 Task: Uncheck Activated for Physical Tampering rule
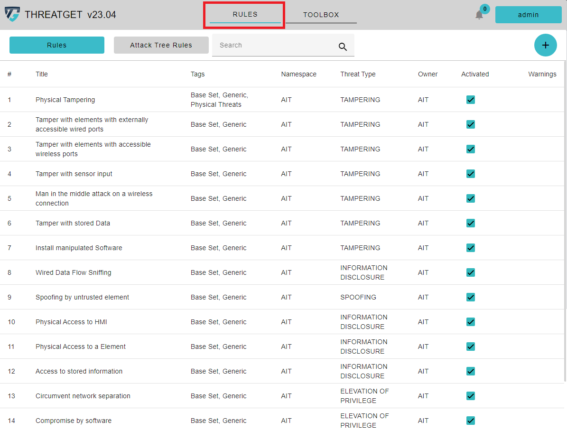click(x=471, y=100)
